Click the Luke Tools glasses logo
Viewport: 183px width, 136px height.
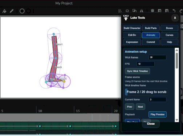tap(126, 18)
